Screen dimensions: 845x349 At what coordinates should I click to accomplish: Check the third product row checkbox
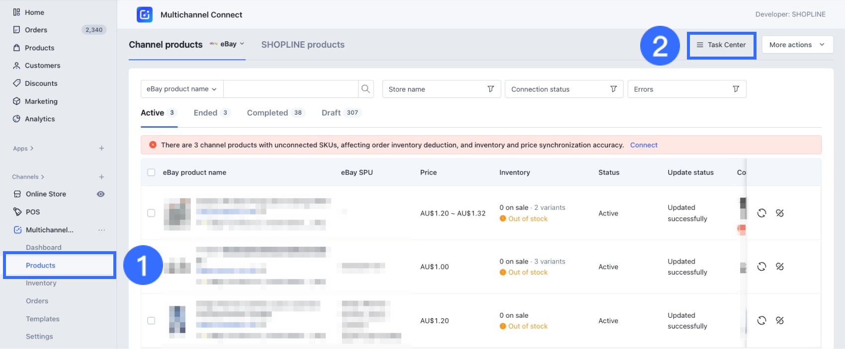click(x=151, y=321)
